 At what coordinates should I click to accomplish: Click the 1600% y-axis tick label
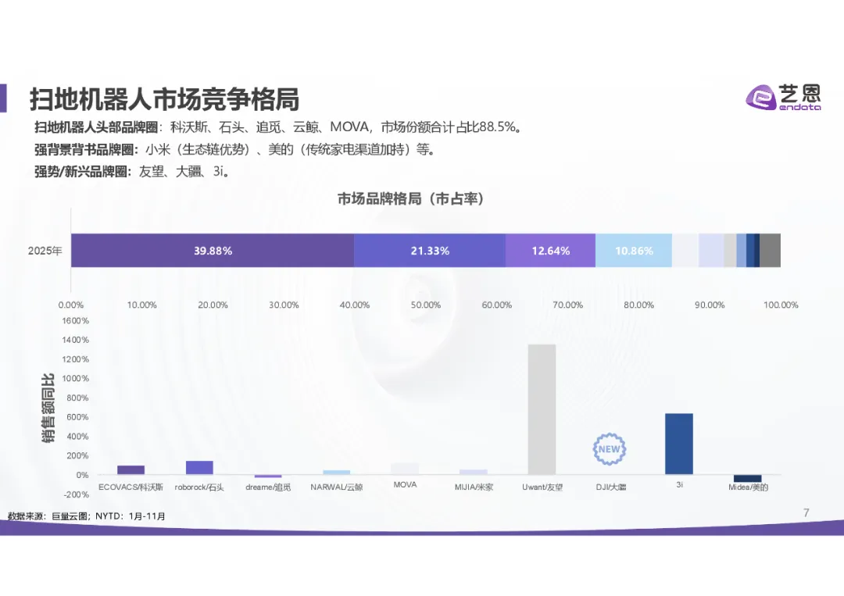(x=75, y=320)
